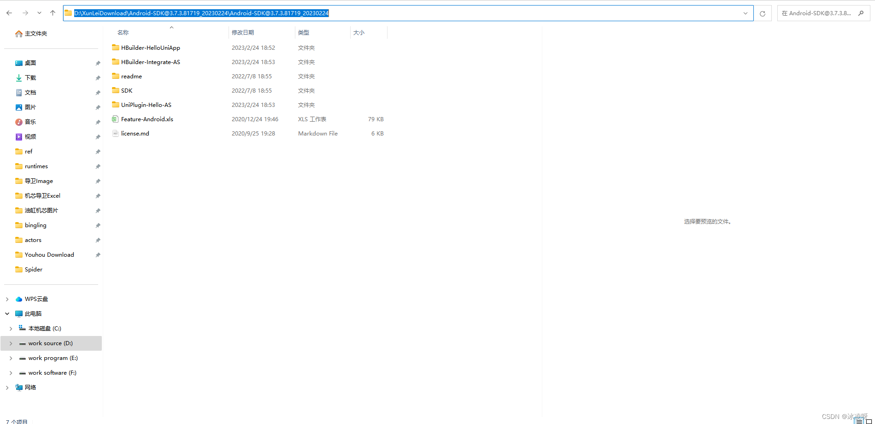Screen dimensions: 875x424
Task: Unpin 桌面 via its pin icon
Action: tap(98, 63)
